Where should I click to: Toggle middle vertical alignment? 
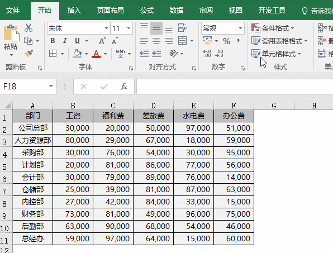pyautogui.click(x=156, y=28)
